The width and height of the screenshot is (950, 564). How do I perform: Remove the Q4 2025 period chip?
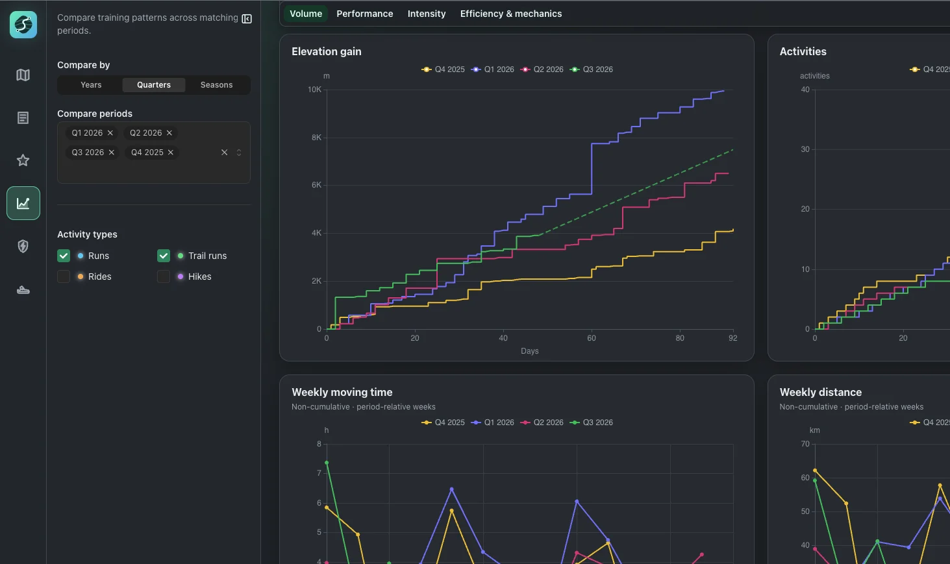click(x=171, y=153)
